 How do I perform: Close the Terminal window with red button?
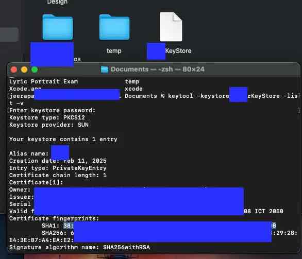pyautogui.click(x=14, y=70)
